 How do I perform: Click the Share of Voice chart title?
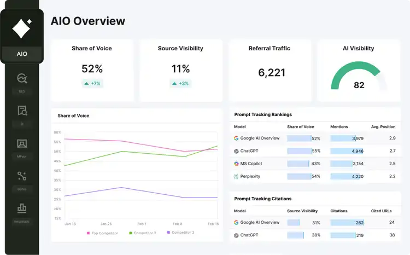(73, 115)
